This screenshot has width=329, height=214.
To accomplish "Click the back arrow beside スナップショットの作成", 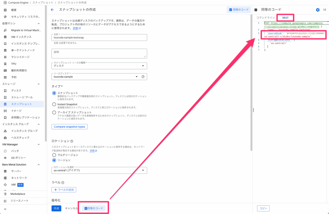I will click(x=52, y=10).
